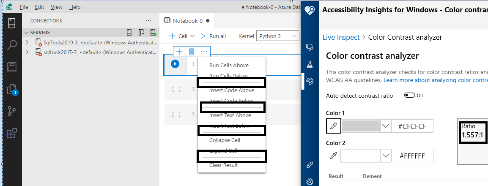Screen dimensions: 488x186
Task: Expand the sqltools2017-3 server node
Action: pyautogui.click(x=27, y=52)
